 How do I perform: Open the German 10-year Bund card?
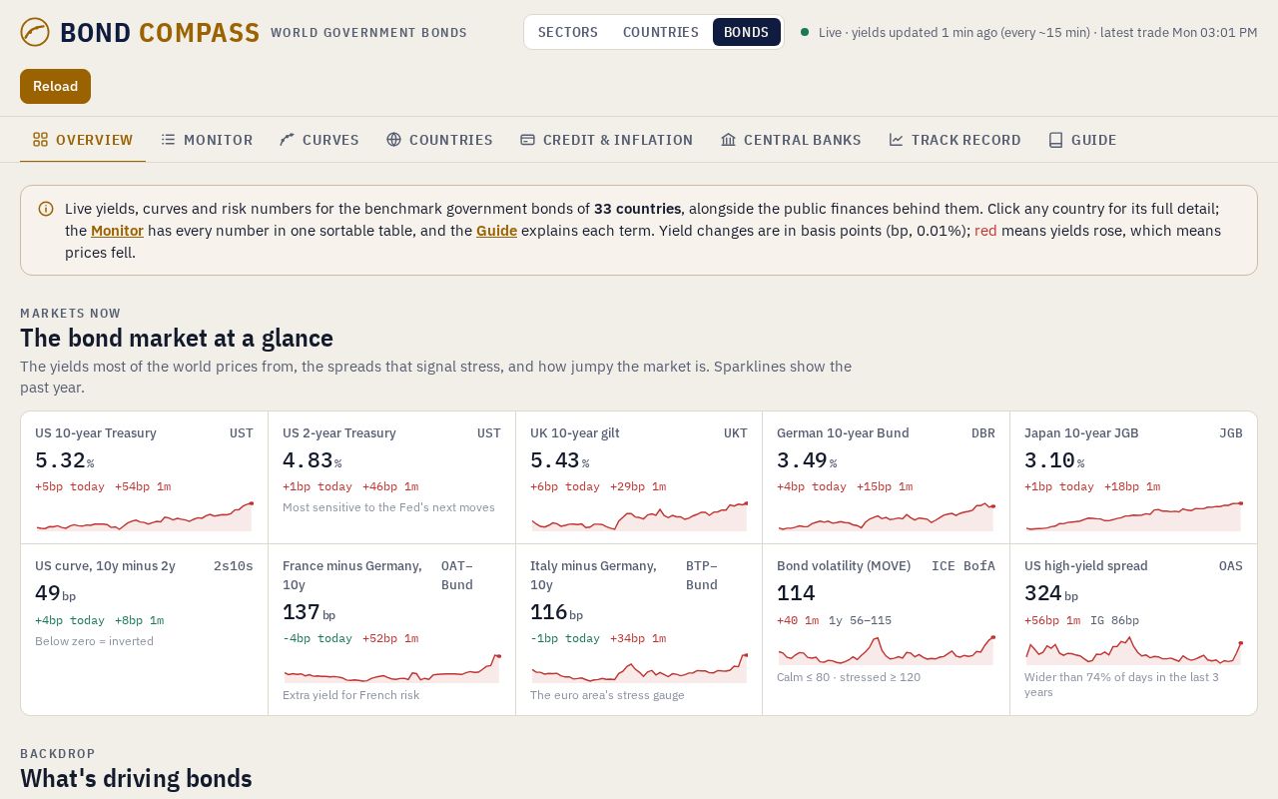[x=886, y=477]
